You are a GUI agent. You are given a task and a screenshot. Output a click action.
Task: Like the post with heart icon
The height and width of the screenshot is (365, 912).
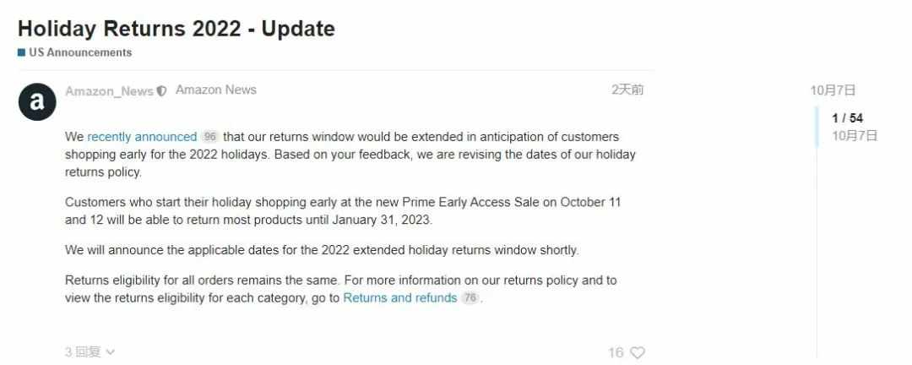638,352
